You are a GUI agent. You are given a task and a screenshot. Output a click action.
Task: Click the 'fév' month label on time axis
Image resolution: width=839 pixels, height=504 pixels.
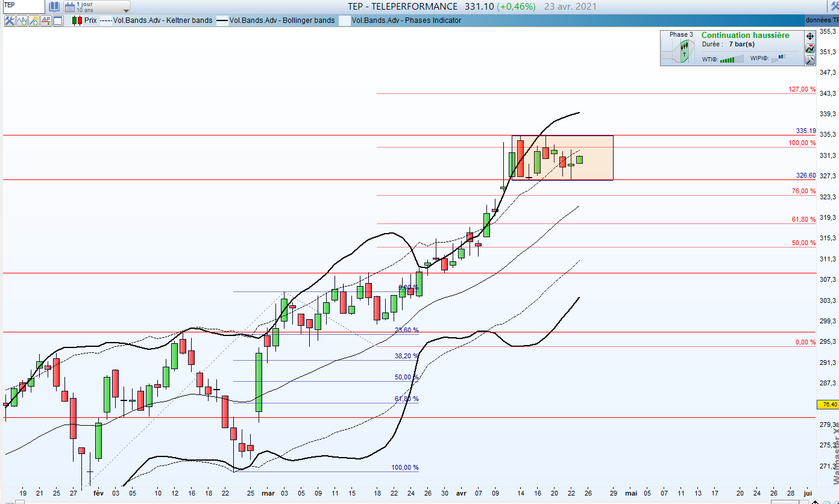[x=98, y=493]
